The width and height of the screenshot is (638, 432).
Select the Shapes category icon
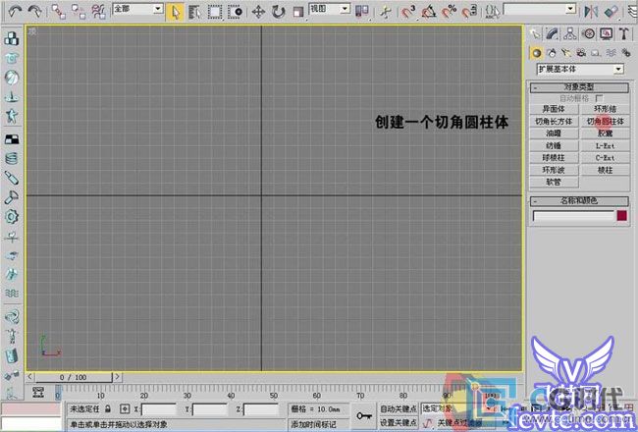(x=552, y=53)
